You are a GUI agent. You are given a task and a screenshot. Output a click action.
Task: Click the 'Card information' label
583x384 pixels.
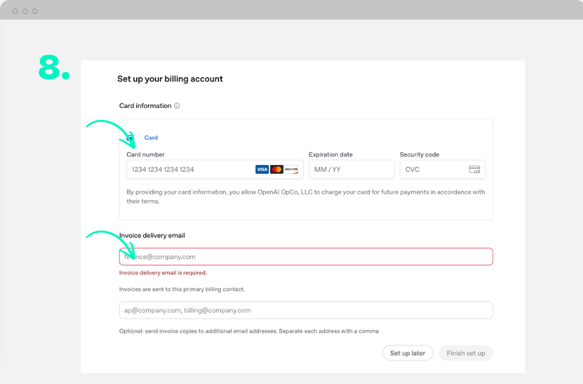145,106
